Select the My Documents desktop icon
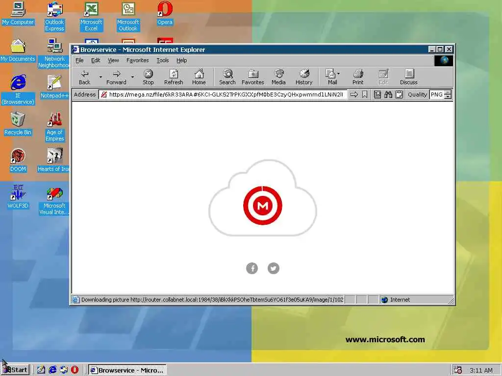The image size is (502, 376). (18, 50)
